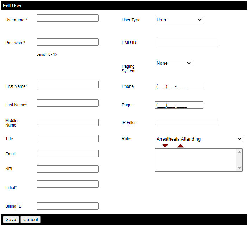Focus the Email input field
248x226 pixels.
coord(68,154)
